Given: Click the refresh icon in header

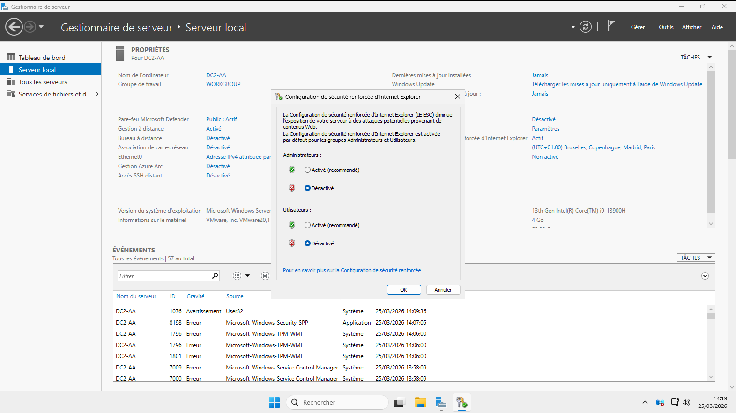Looking at the screenshot, I should click(586, 27).
